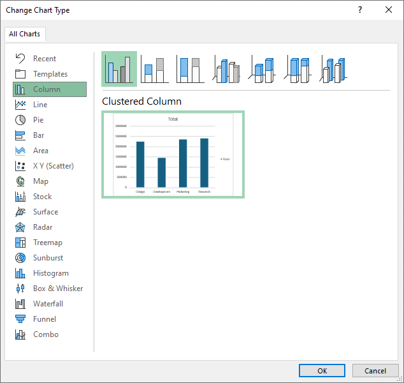Click the Histogram chart icon
Viewport: 404px width, 383px height.
(x=20, y=273)
